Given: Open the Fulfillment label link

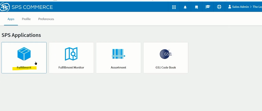Looking at the screenshot, I should 24,68.
